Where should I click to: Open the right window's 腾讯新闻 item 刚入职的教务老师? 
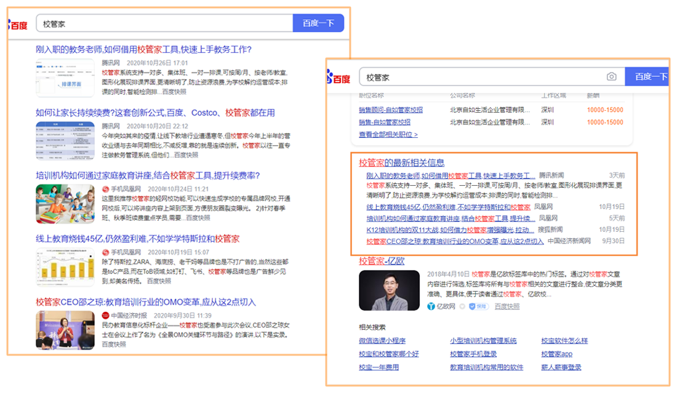451,175
